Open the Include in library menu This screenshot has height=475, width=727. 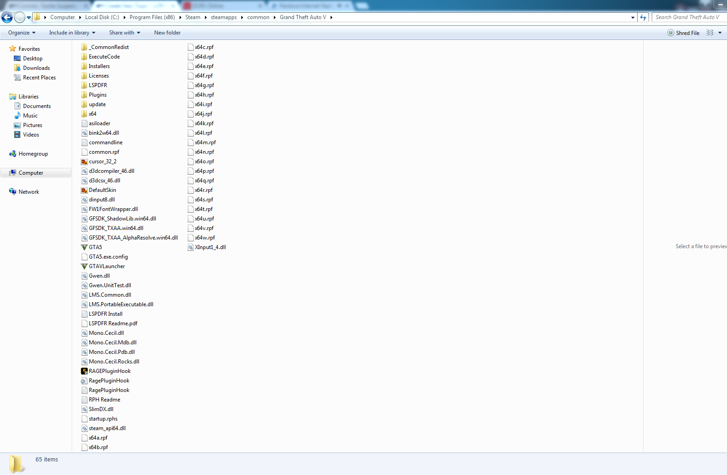click(x=72, y=33)
